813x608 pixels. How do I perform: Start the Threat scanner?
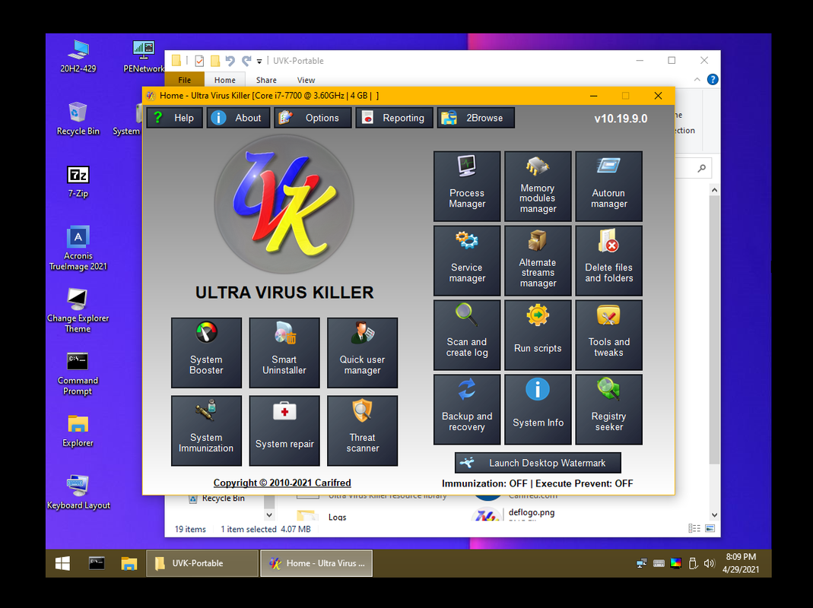tap(363, 431)
